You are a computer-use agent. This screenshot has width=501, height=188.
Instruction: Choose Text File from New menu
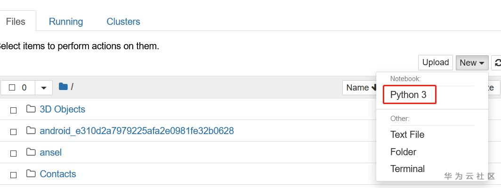click(x=407, y=135)
